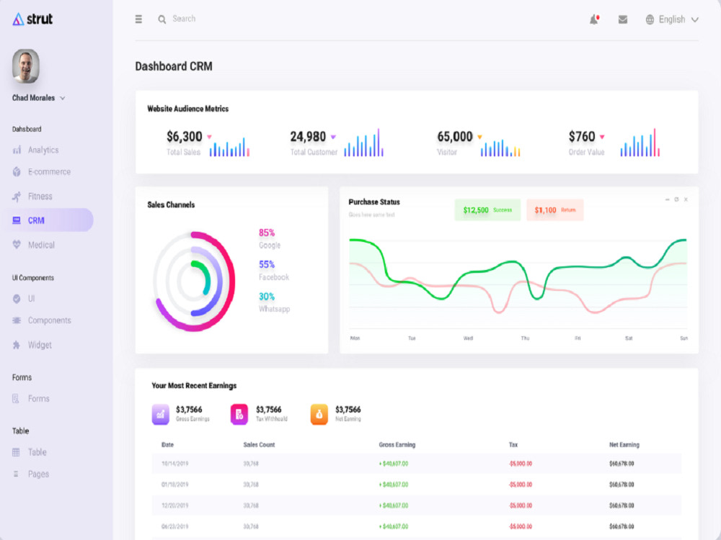The image size is (721, 540).
Task: Click the strut logo
Action: (32, 19)
